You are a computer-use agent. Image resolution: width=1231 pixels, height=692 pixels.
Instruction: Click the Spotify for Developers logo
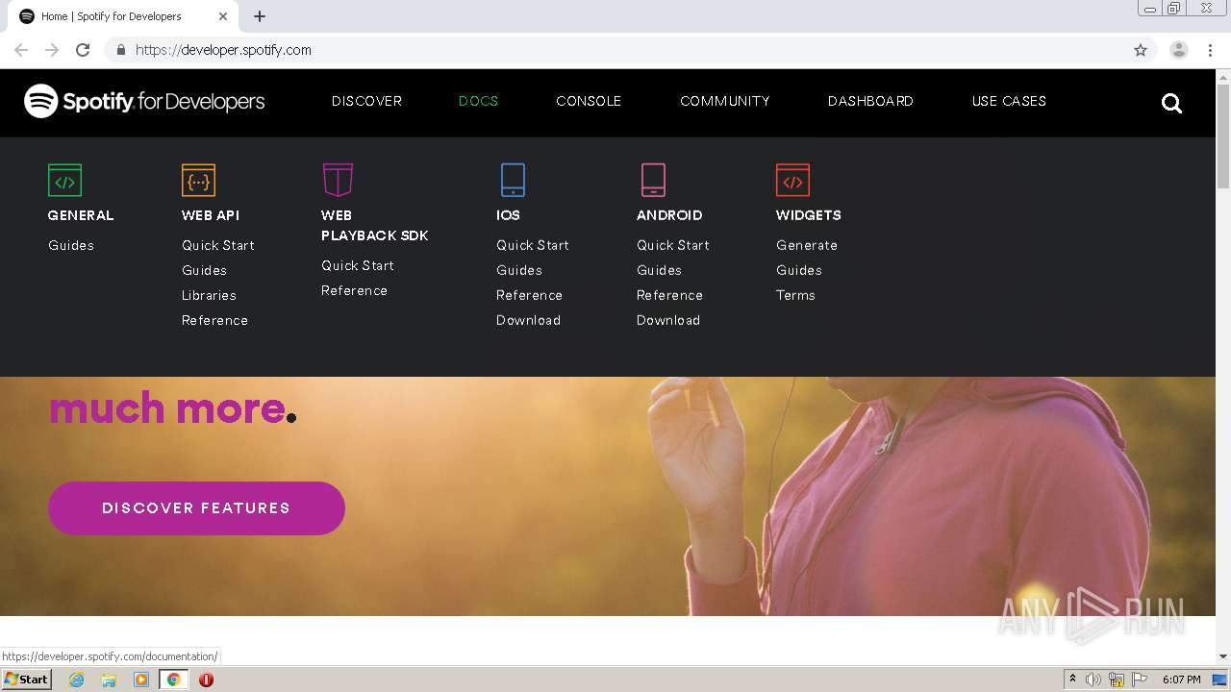point(144,101)
